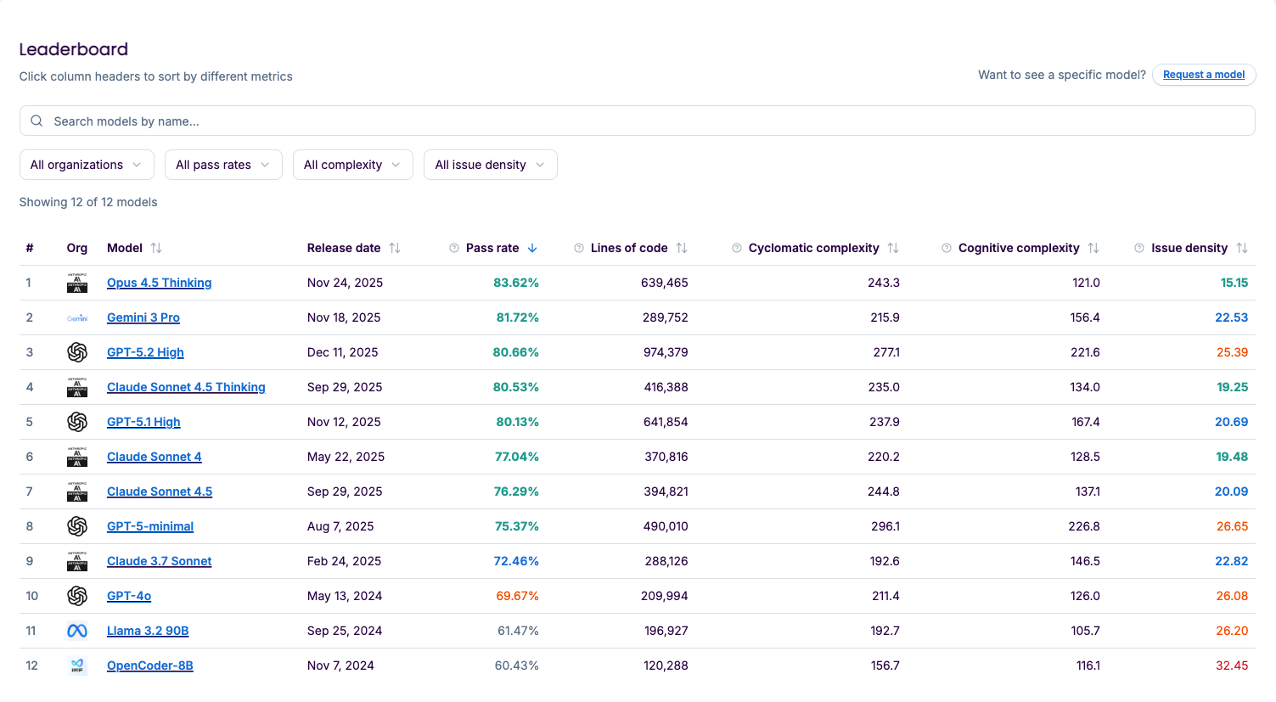Screen dimensions: 1276x702
Task: Click the Cyclomatic complexity info icon
Action: pos(737,248)
